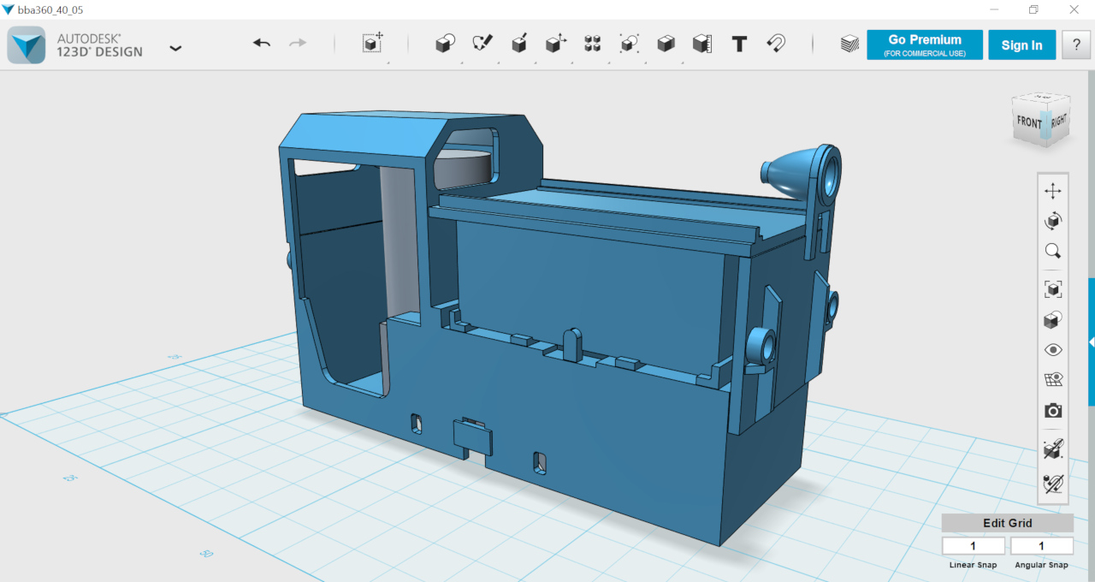Click the Autodesk 123D Design logo

click(x=27, y=45)
